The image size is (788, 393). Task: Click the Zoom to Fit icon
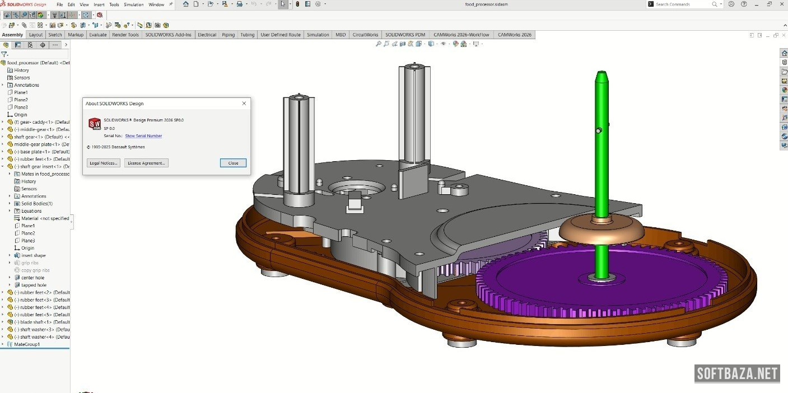(x=379, y=44)
